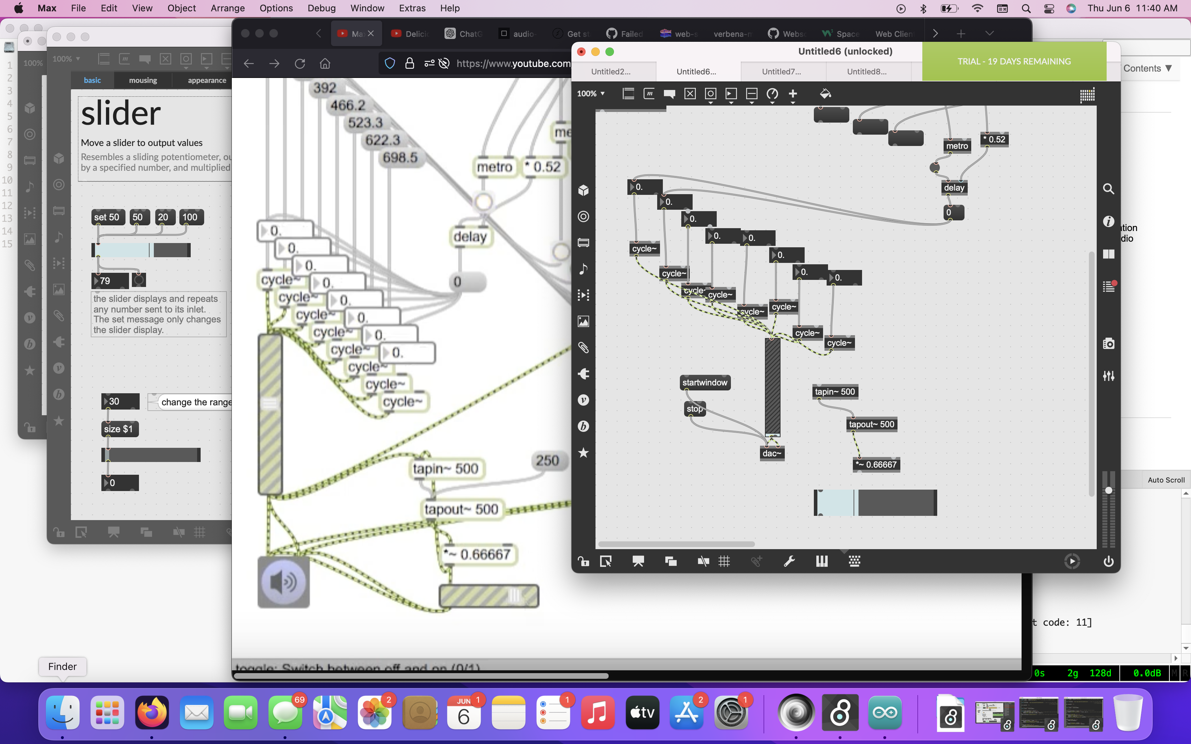Open the calendar grid icon in Untitled6 toolbar

point(1087,95)
